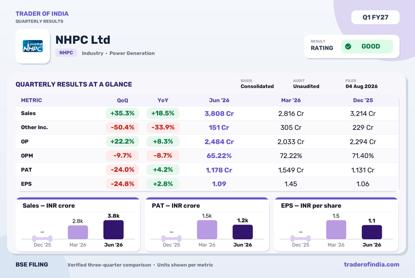
Task: Click PAT YoY +4.2% pill
Action: [163, 170]
